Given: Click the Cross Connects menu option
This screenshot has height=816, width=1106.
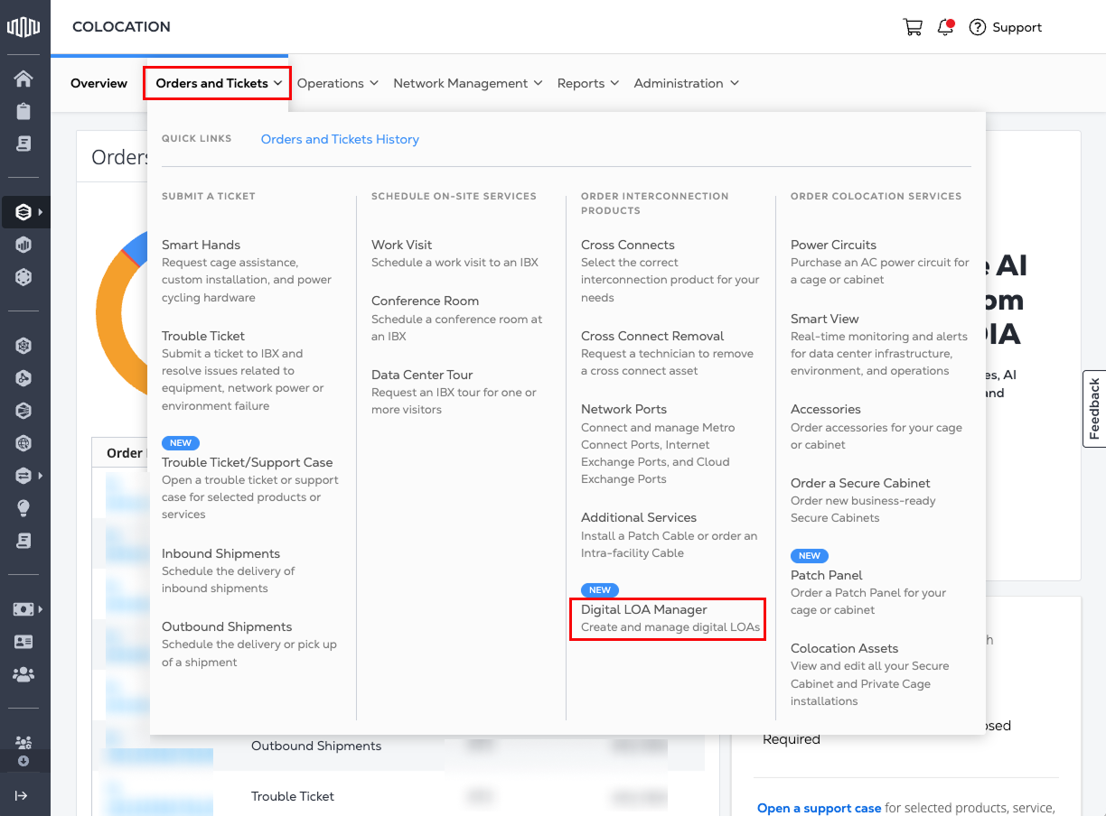Looking at the screenshot, I should (627, 245).
